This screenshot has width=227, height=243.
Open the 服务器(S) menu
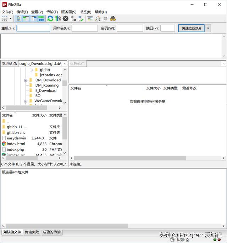click(69, 12)
